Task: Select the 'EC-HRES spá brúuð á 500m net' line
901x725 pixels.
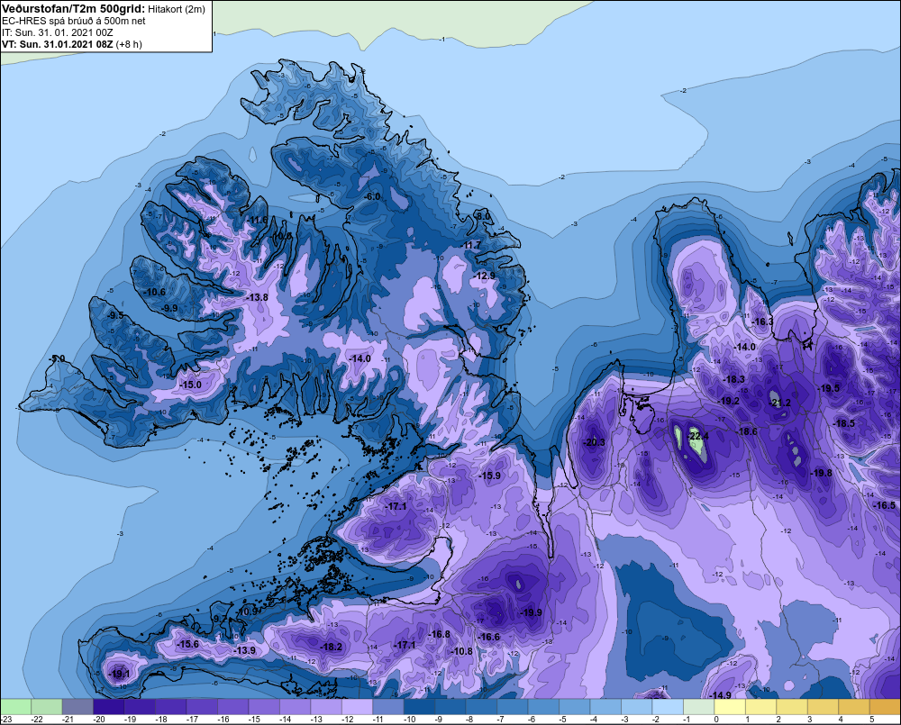Action: click(74, 21)
